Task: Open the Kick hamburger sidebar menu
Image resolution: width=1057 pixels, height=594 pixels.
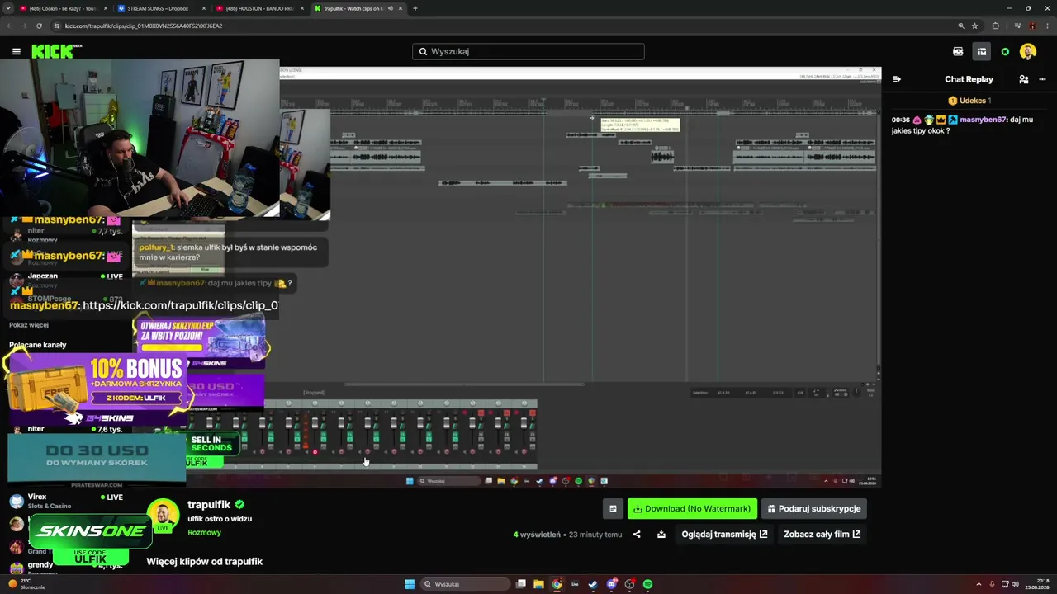Action: 16,51
